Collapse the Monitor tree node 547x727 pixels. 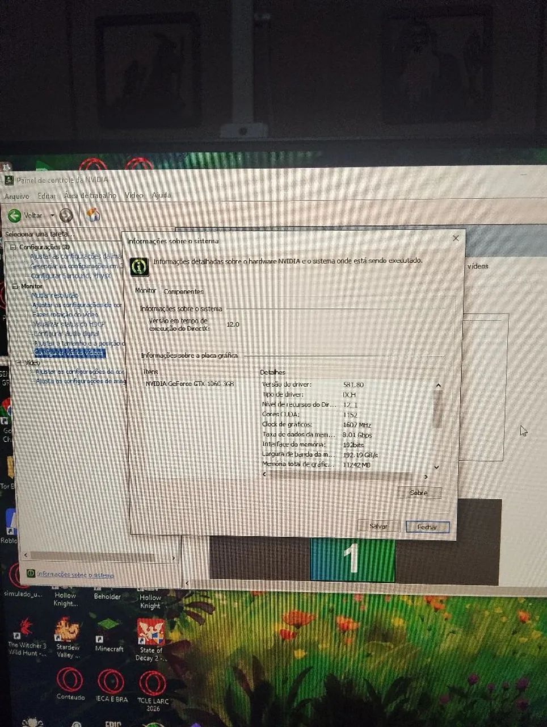(15, 286)
